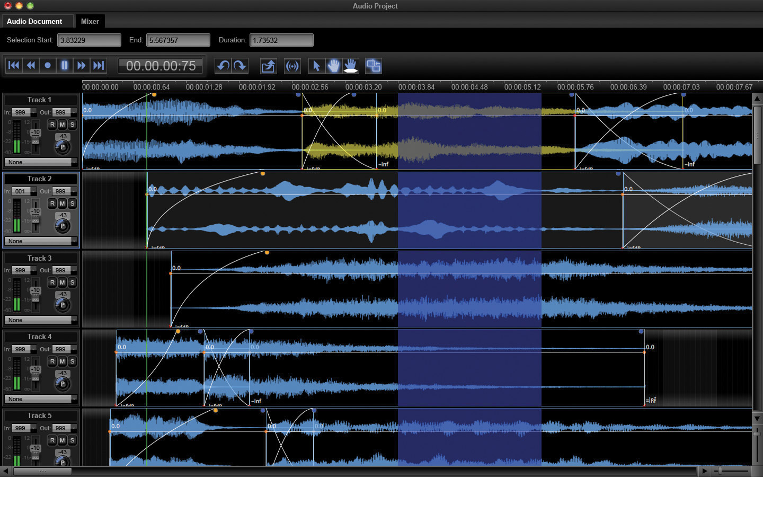Switch to the Mixer tab
Image resolution: width=763 pixels, height=532 pixels.
click(x=90, y=21)
